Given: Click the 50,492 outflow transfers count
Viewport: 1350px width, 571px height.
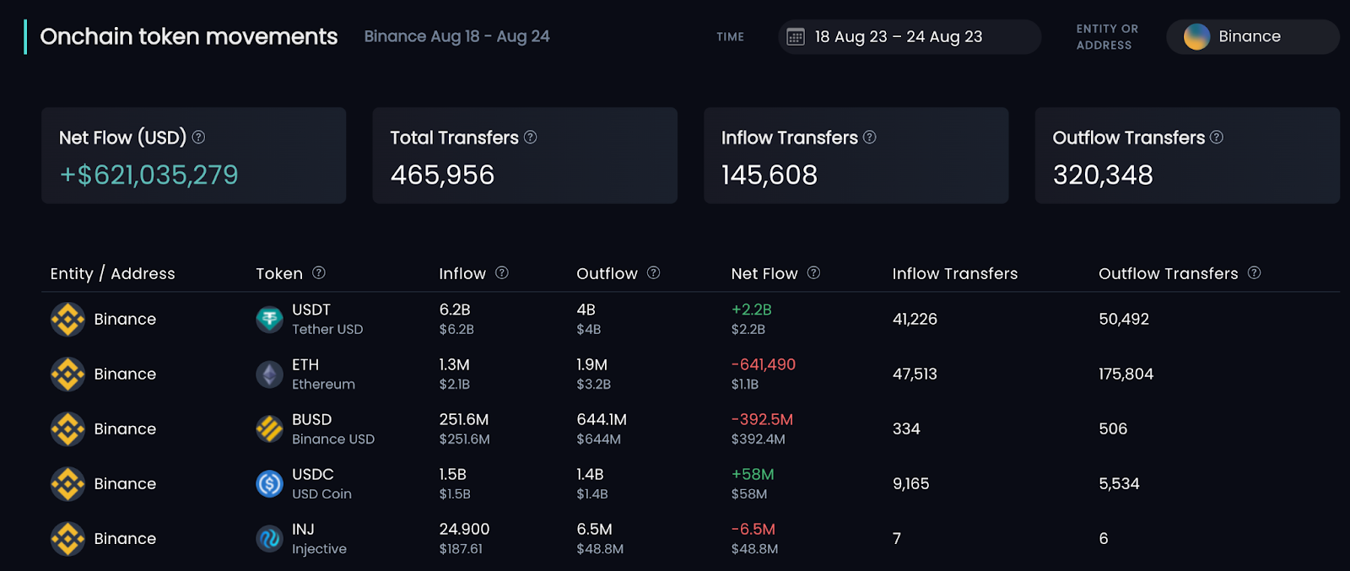Looking at the screenshot, I should pyautogui.click(x=1124, y=320).
